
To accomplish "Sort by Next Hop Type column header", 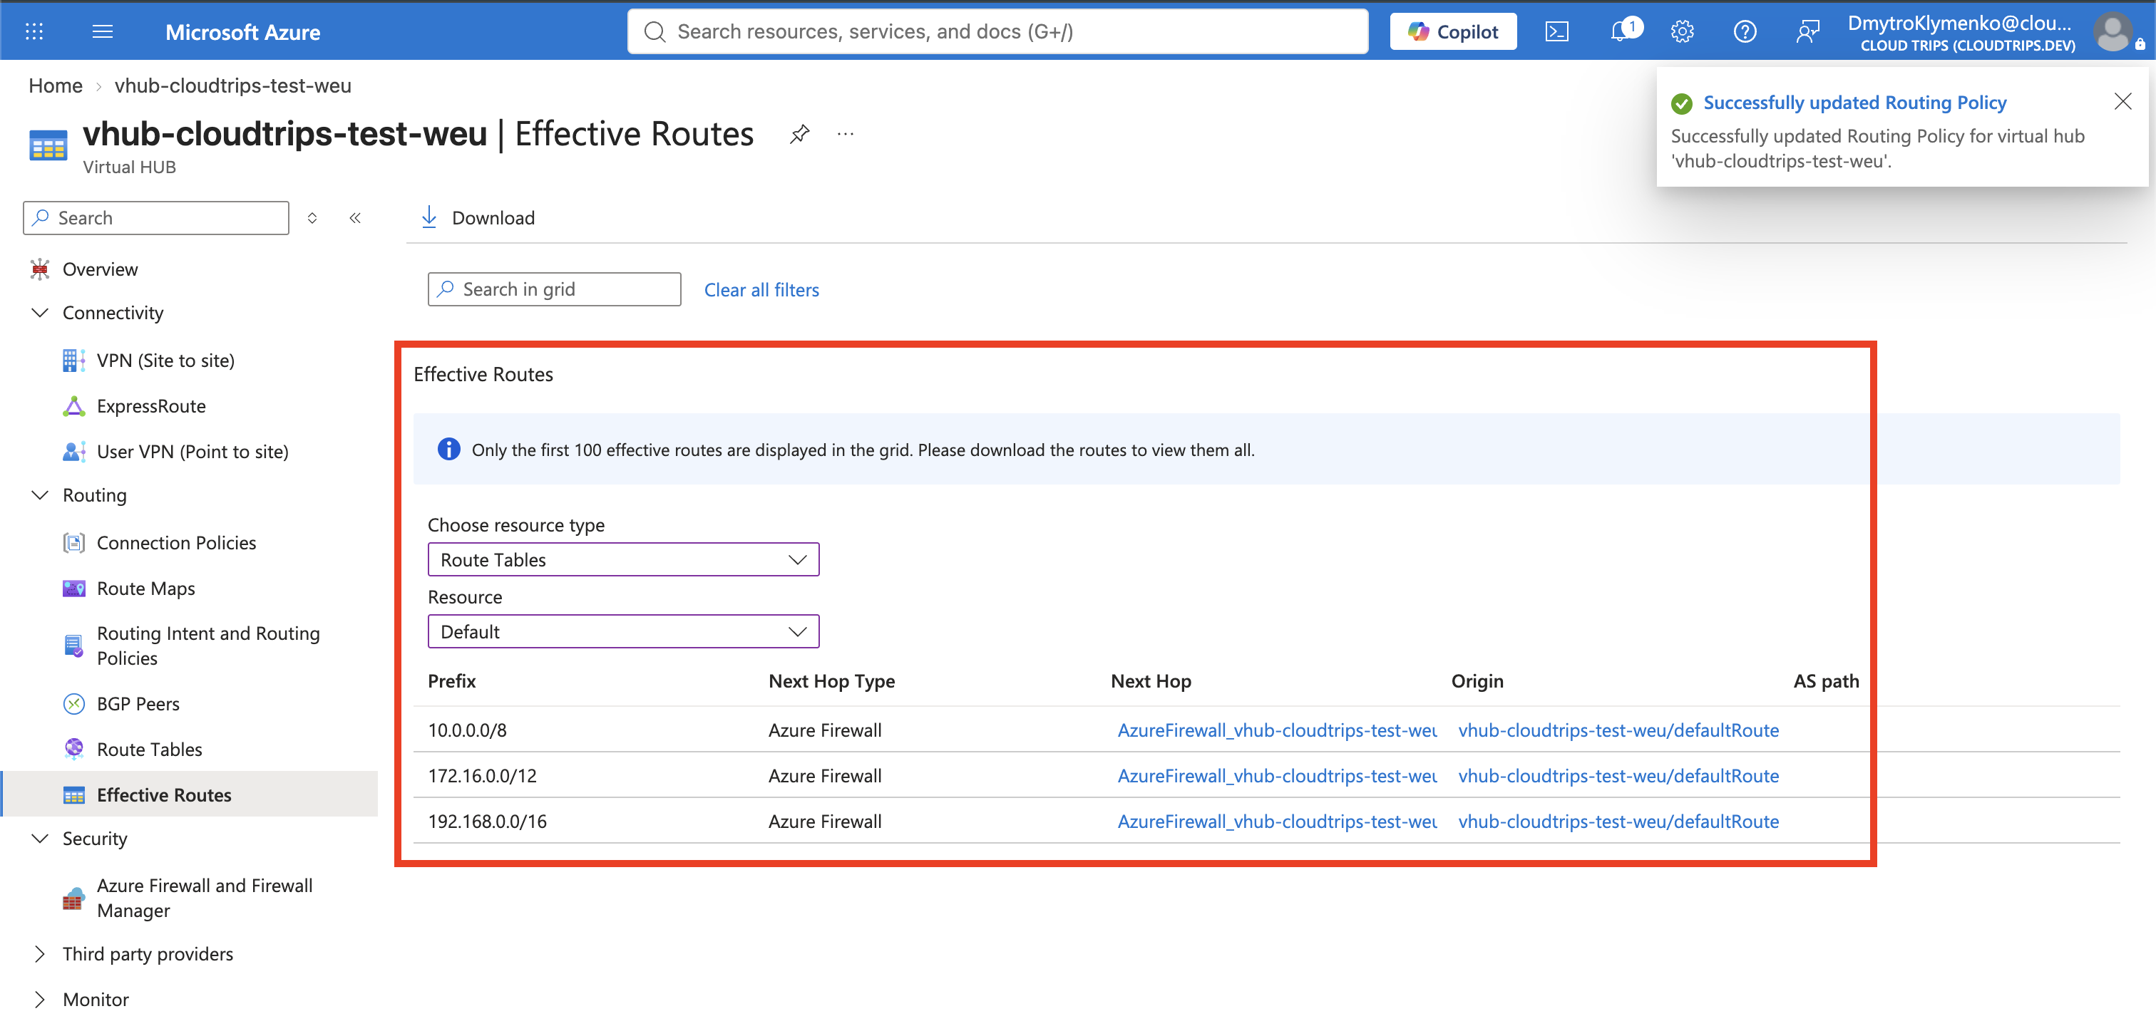I will pos(832,681).
